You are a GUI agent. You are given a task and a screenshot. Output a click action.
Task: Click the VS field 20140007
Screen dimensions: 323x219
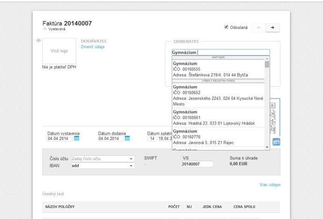click(197, 164)
